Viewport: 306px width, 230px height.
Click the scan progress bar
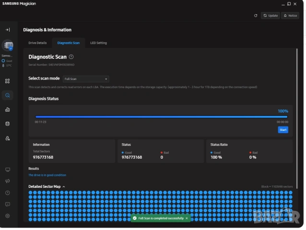coord(161,117)
